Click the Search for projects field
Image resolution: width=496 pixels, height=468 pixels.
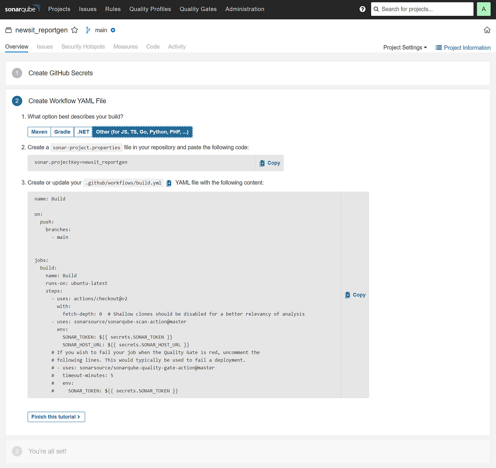pos(422,9)
